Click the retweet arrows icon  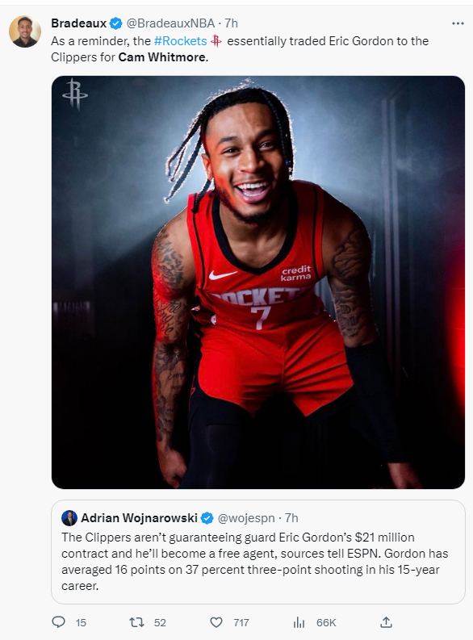click(136, 622)
